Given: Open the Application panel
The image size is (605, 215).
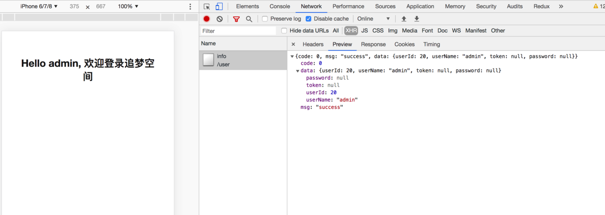Looking at the screenshot, I should 420,7.
